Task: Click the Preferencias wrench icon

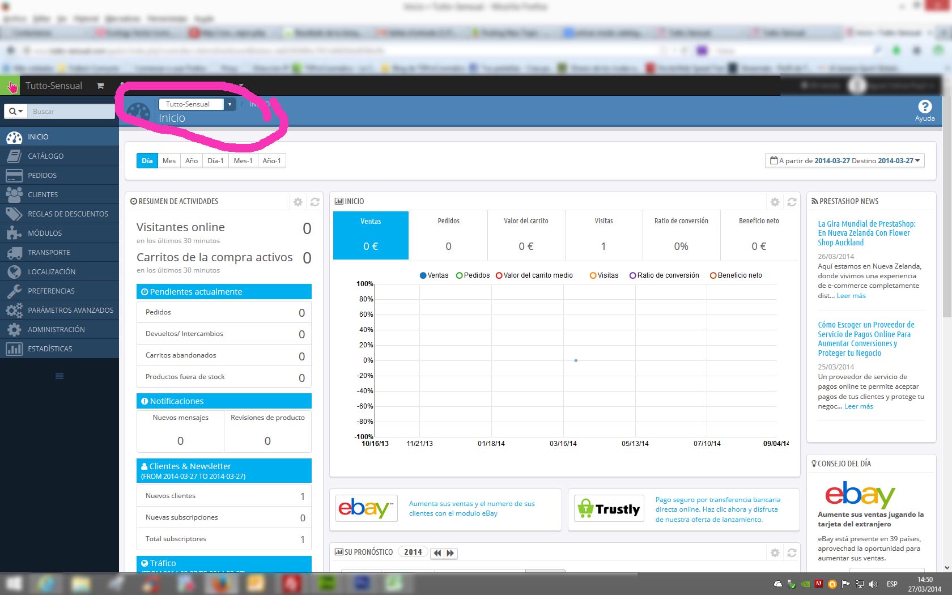Action: click(x=14, y=291)
